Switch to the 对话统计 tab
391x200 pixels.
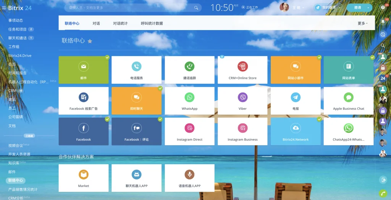120,23
